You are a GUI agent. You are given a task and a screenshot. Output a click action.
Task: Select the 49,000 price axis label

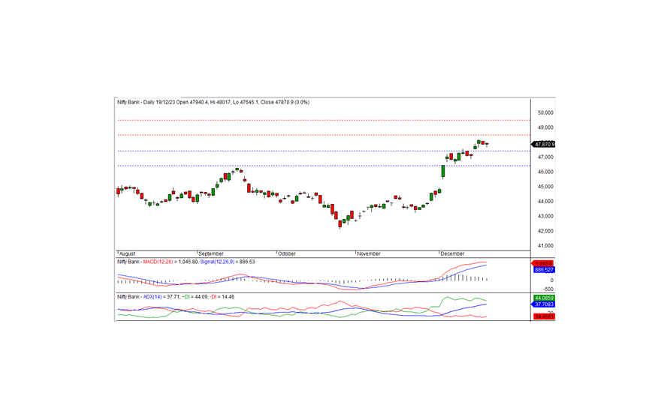[x=545, y=127]
